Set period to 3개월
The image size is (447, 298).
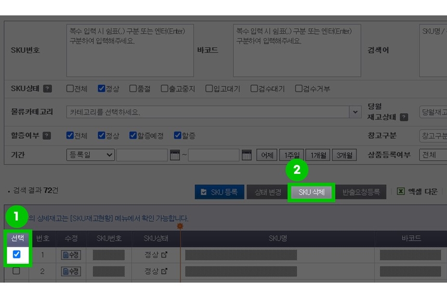[x=345, y=155]
